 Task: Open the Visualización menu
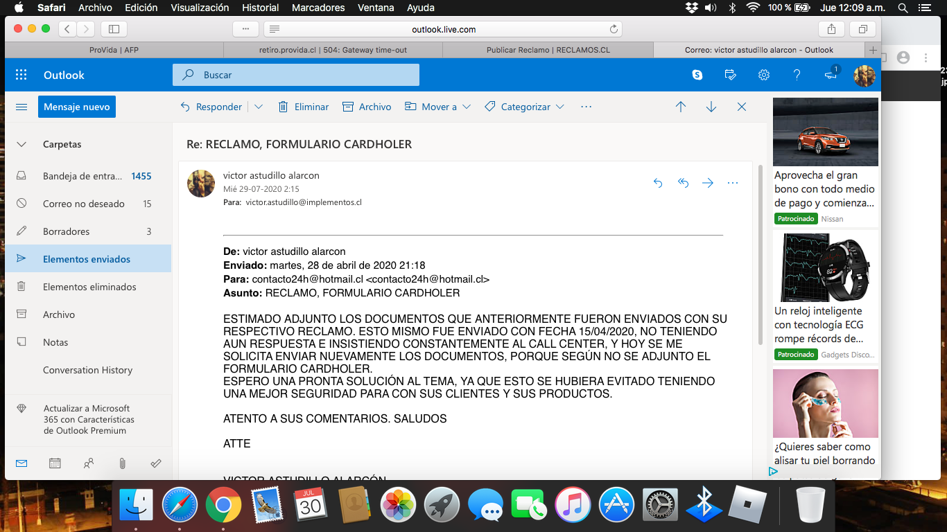200,8
